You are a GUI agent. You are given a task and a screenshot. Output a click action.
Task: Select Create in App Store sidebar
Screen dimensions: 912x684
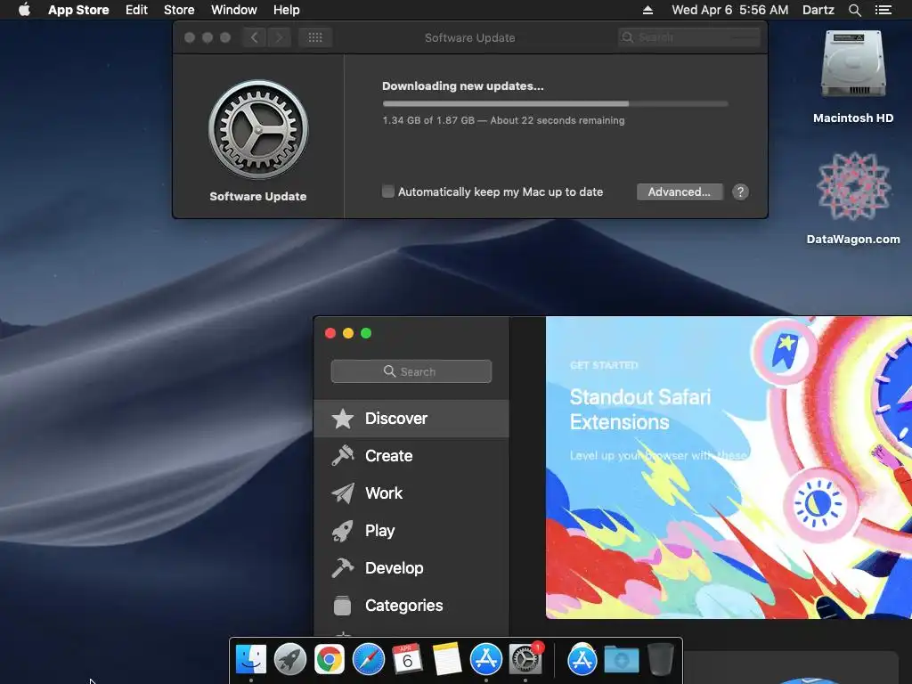(x=411, y=455)
